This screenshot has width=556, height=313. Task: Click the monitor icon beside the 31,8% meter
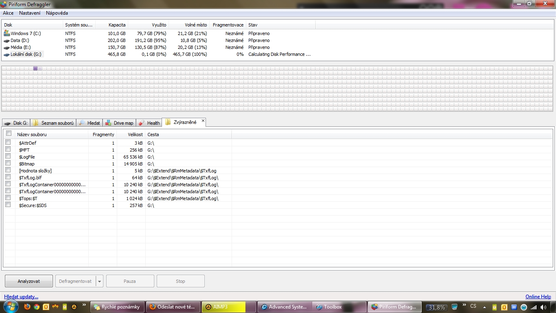[x=455, y=307]
